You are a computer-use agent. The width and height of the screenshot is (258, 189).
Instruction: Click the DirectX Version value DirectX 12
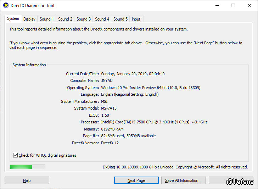[110, 143]
